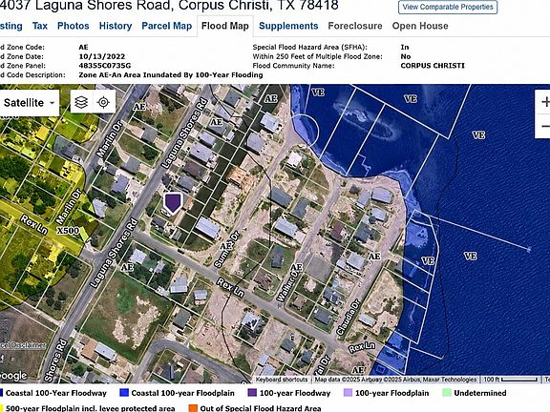This screenshot has width=550, height=412.
Task: Click the locate/target crosshair icon
Action: tap(103, 102)
